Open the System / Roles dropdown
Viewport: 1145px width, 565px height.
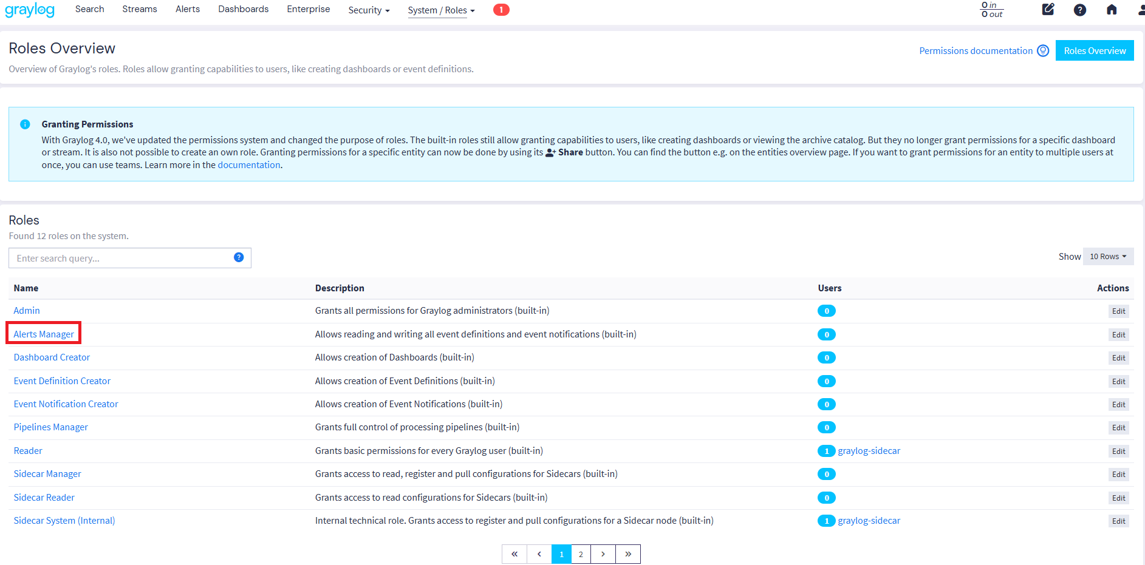(440, 10)
